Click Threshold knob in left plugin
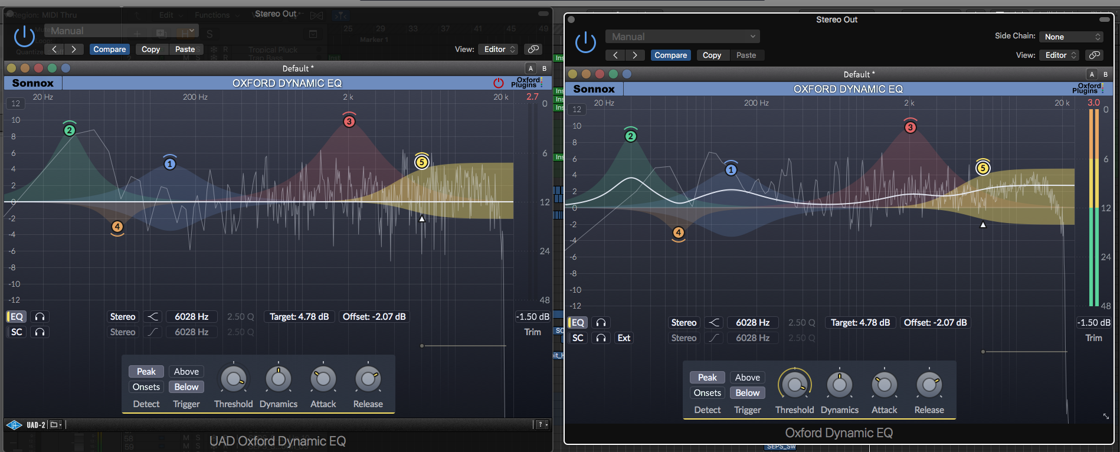 [234, 379]
